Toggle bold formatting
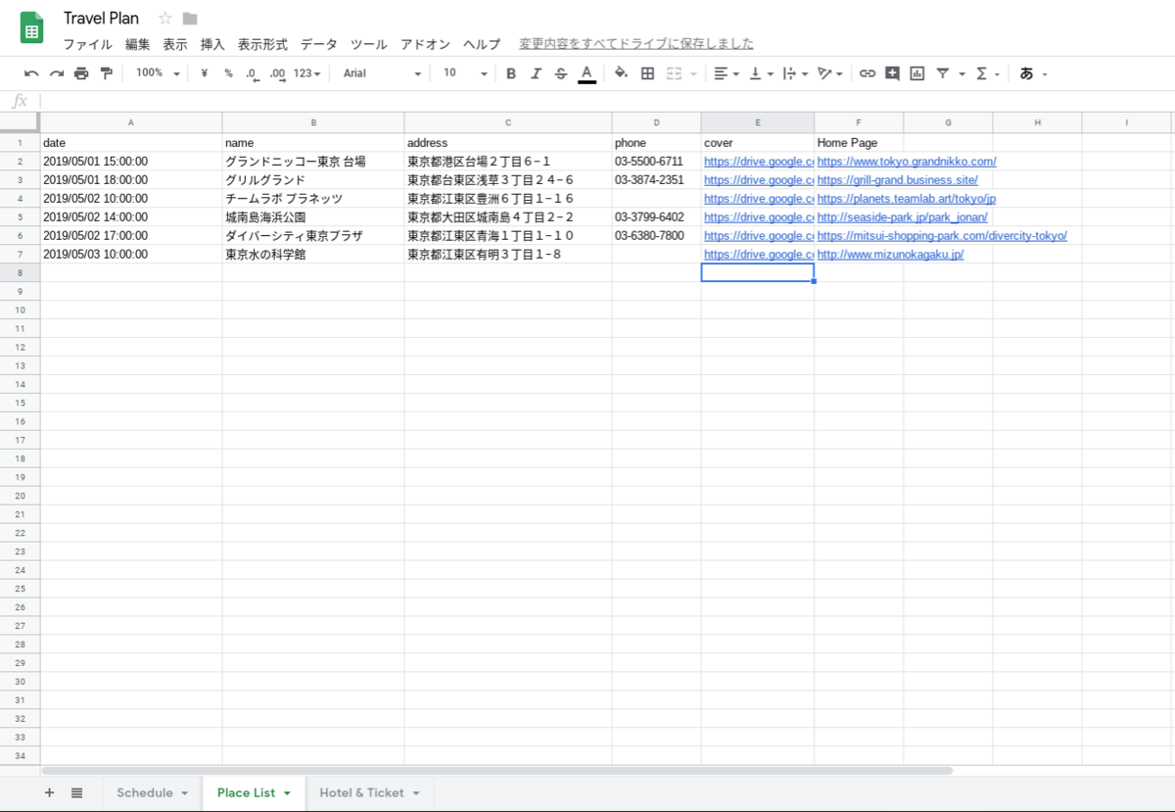1175x812 pixels. click(510, 73)
